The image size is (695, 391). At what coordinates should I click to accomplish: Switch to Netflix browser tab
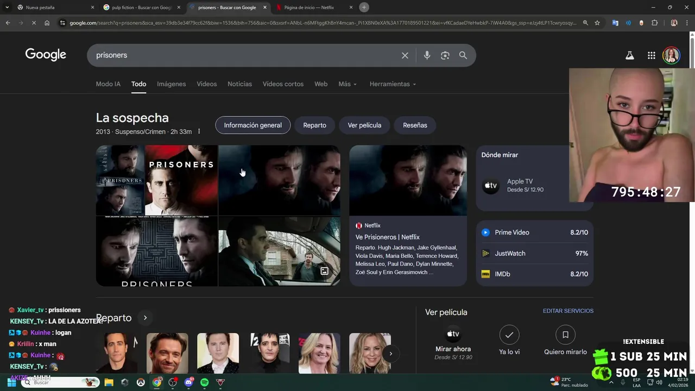tap(315, 8)
